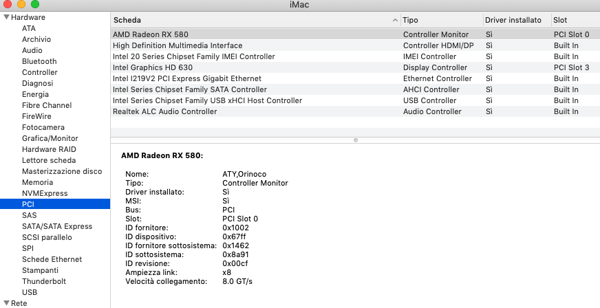Select Archivio in the sidebar
Screen dimensions: 600x308
tap(36, 39)
